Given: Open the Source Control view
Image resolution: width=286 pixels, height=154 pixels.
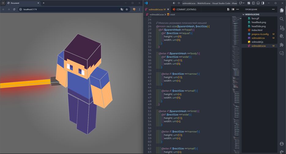Looking at the screenshot, I should [281, 28].
